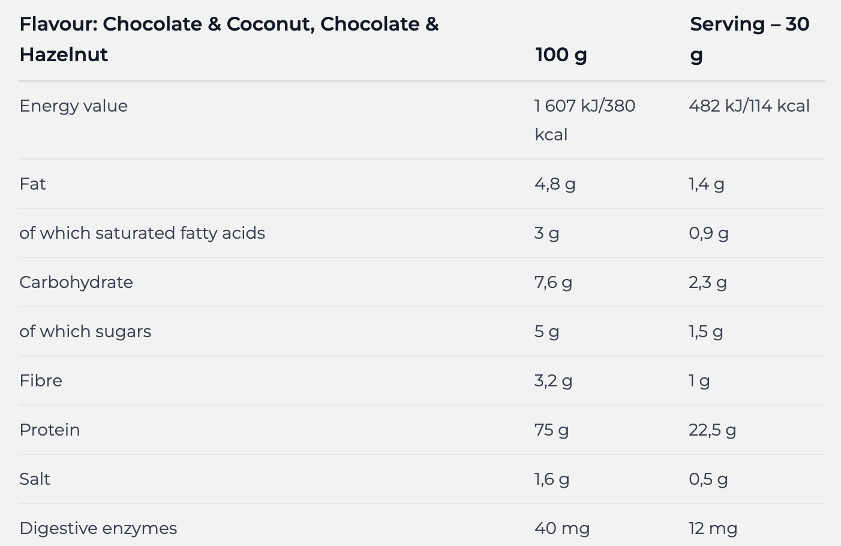Image resolution: width=841 pixels, height=546 pixels.
Task: Click the Energy value row label
Action: click(73, 106)
